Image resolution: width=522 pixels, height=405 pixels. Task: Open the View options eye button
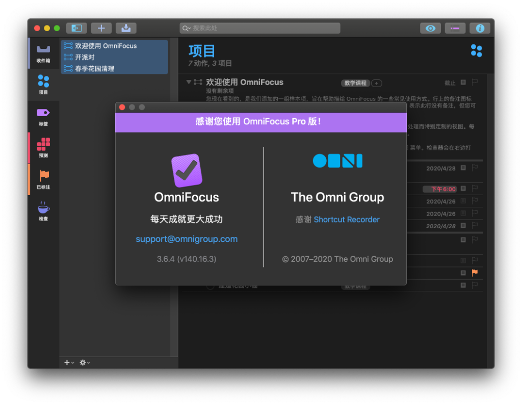(430, 29)
